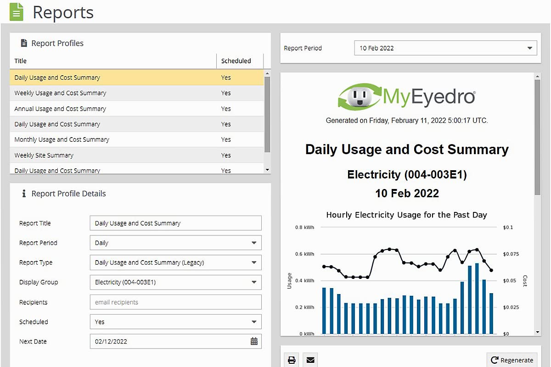Select the Weekly Usage and Cost Summary profile
Viewport: 551px width, 367px height.
click(137, 93)
